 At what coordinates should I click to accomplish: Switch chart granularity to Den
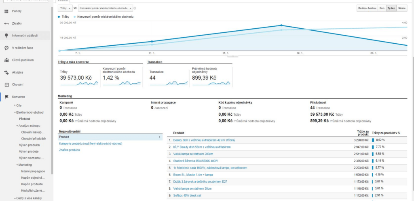point(381,8)
